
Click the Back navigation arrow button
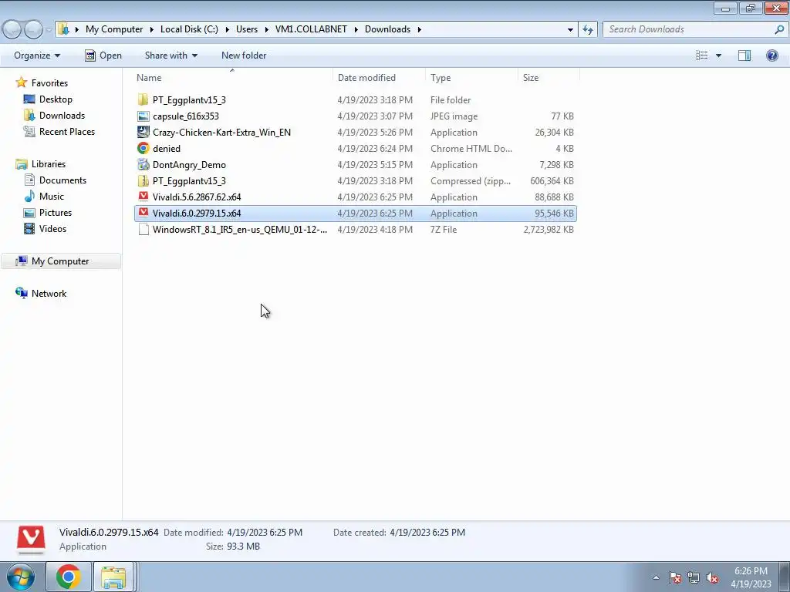pyautogui.click(x=12, y=29)
